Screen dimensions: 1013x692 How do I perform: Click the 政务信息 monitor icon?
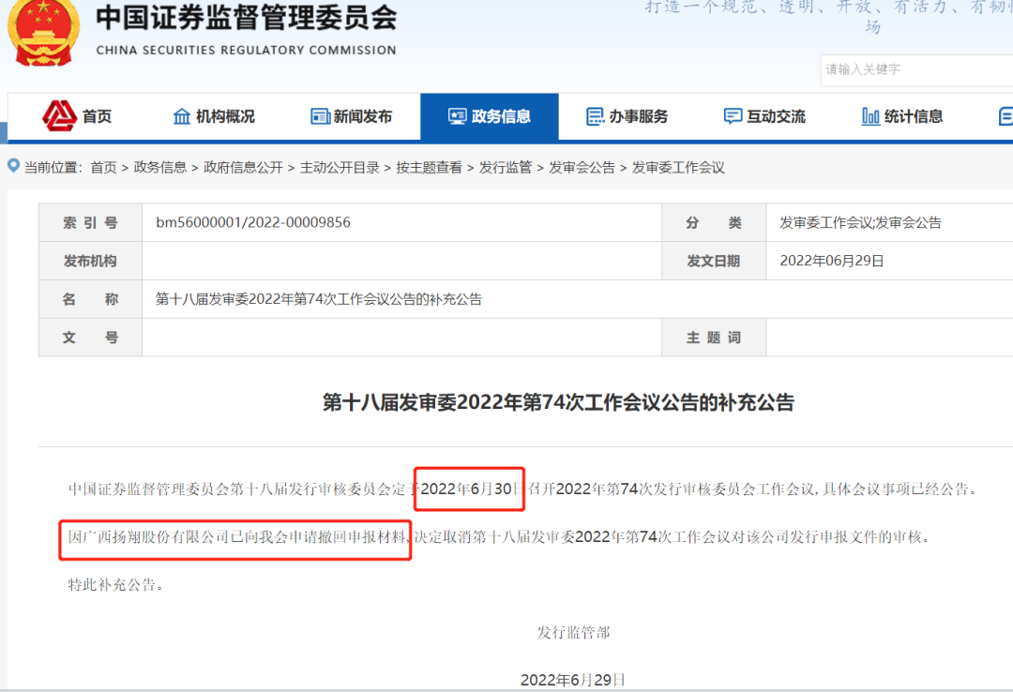tap(458, 116)
